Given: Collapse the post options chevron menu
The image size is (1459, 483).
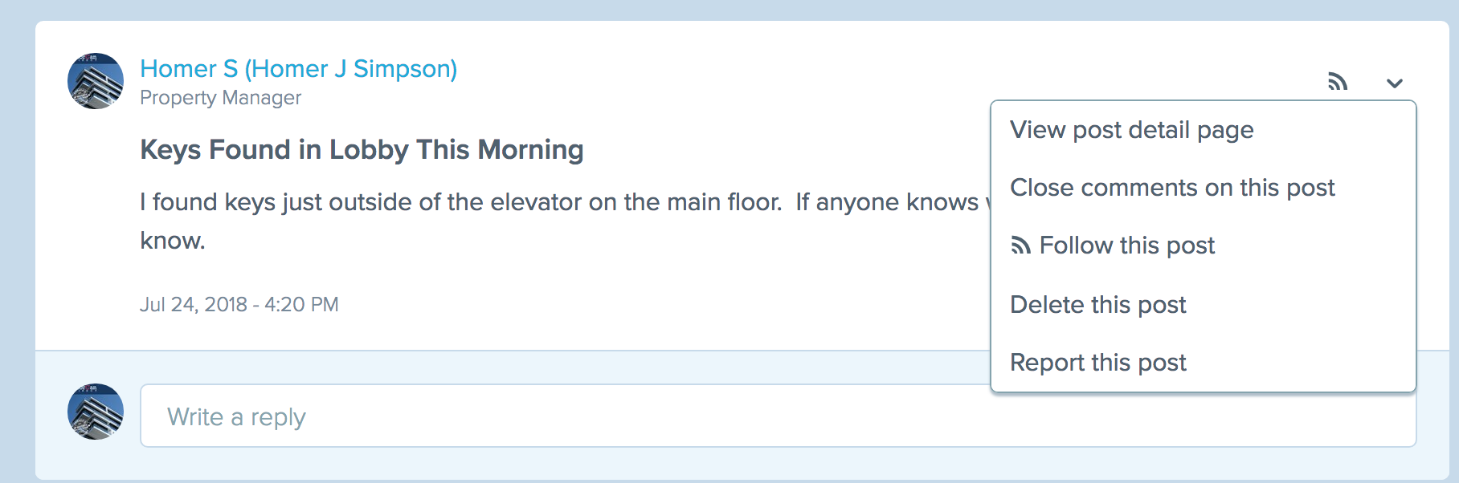Looking at the screenshot, I should (1395, 83).
